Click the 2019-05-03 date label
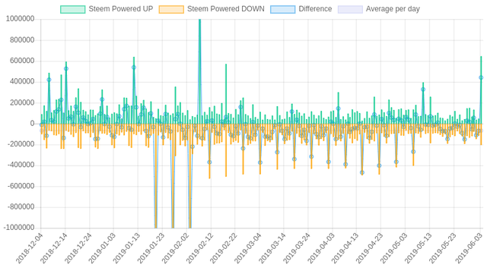Viewport: 487px width, 274px height. pyautogui.click(x=393, y=248)
